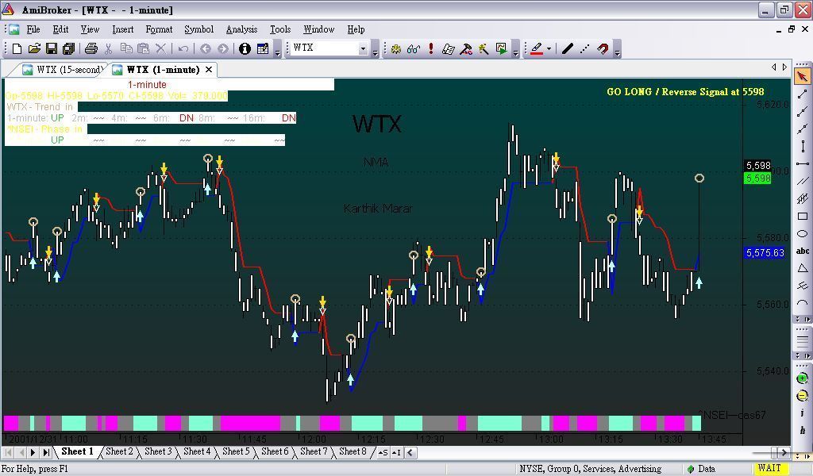Click the horizontal scroll right arrow
The height and width of the screenshot is (476, 813).
(784, 452)
